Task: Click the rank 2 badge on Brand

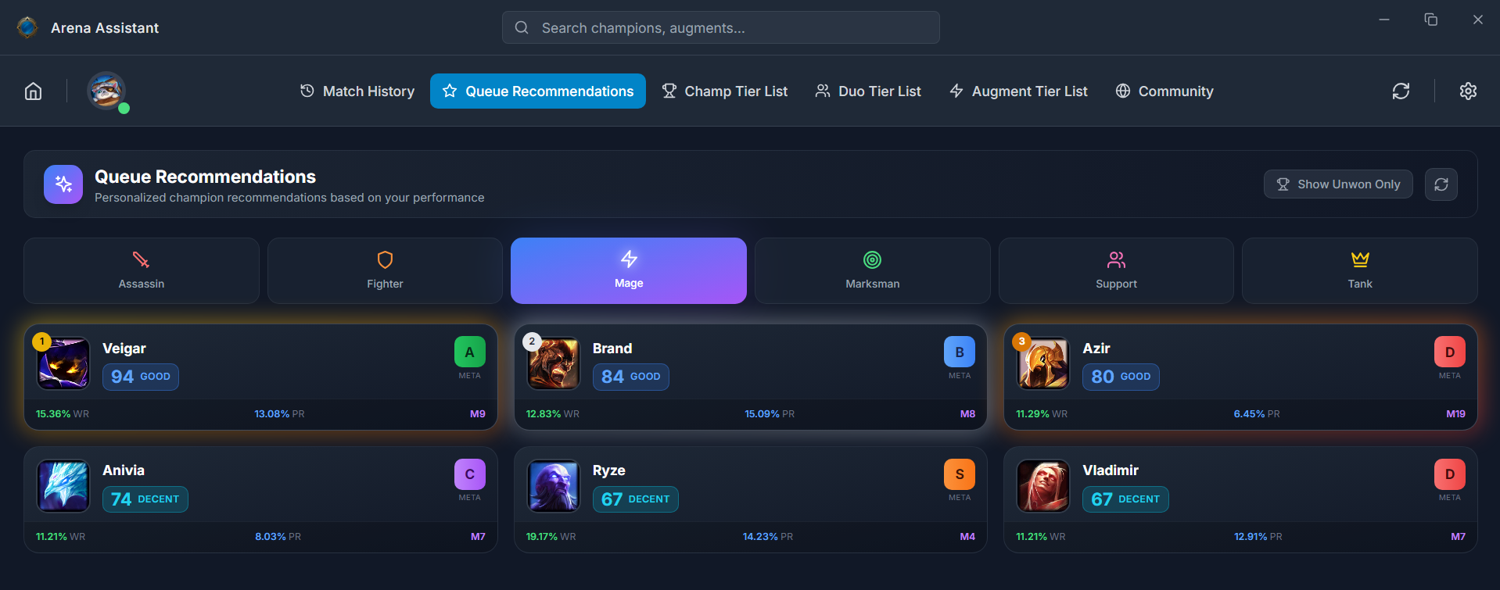Action: (x=532, y=341)
